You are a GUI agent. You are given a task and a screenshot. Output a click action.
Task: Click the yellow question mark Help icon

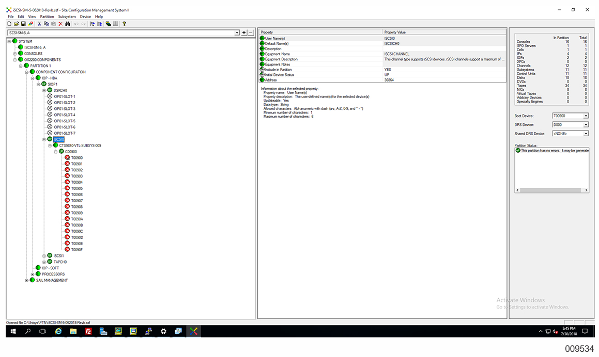click(x=124, y=24)
